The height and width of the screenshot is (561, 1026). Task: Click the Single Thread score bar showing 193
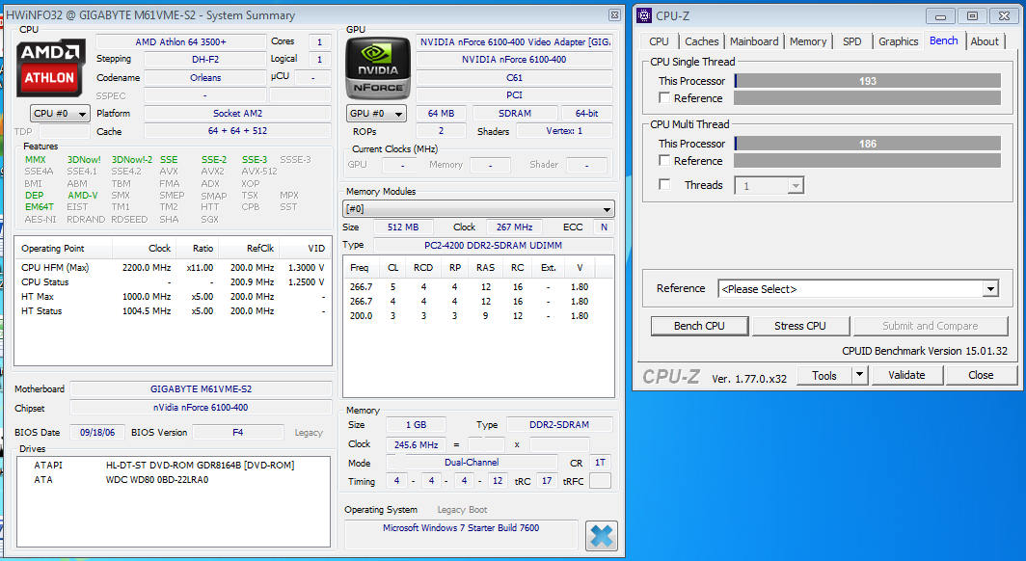[x=868, y=81]
